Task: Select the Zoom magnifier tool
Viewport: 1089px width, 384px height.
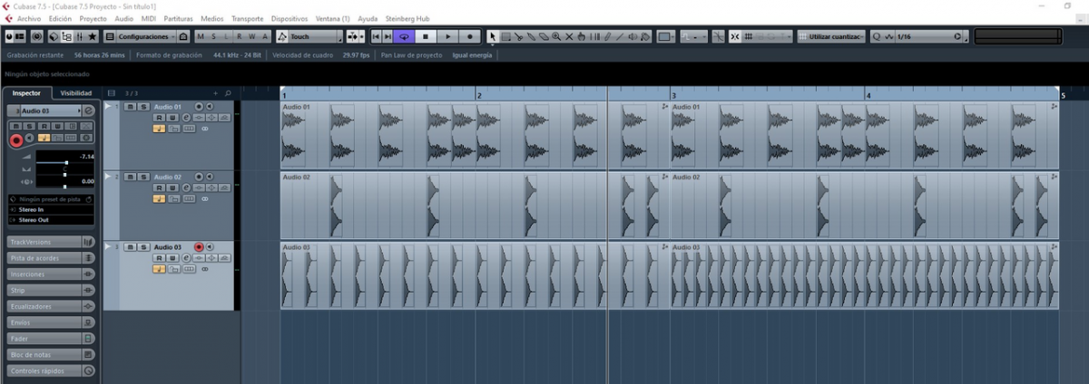Action: click(x=556, y=37)
